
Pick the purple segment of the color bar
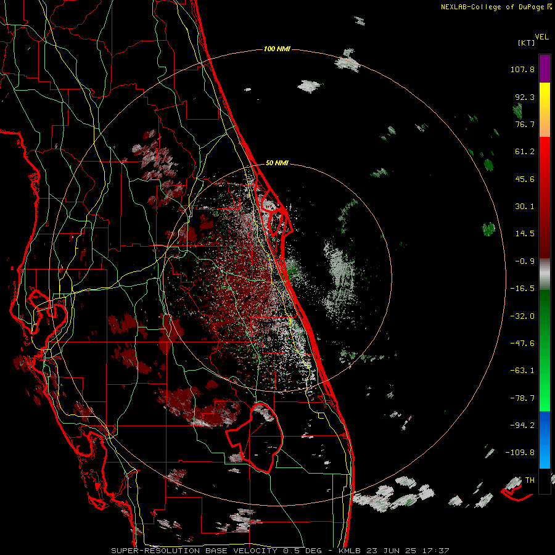(545, 68)
